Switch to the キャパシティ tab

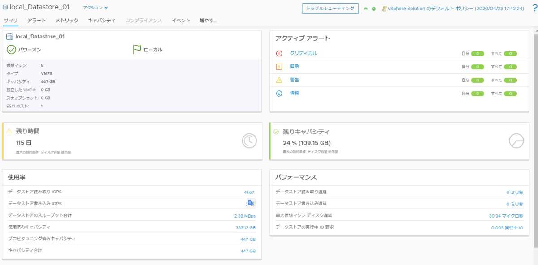[102, 20]
